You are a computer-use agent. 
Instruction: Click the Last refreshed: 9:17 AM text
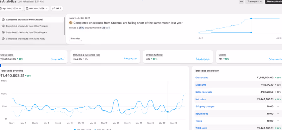(31, 1)
